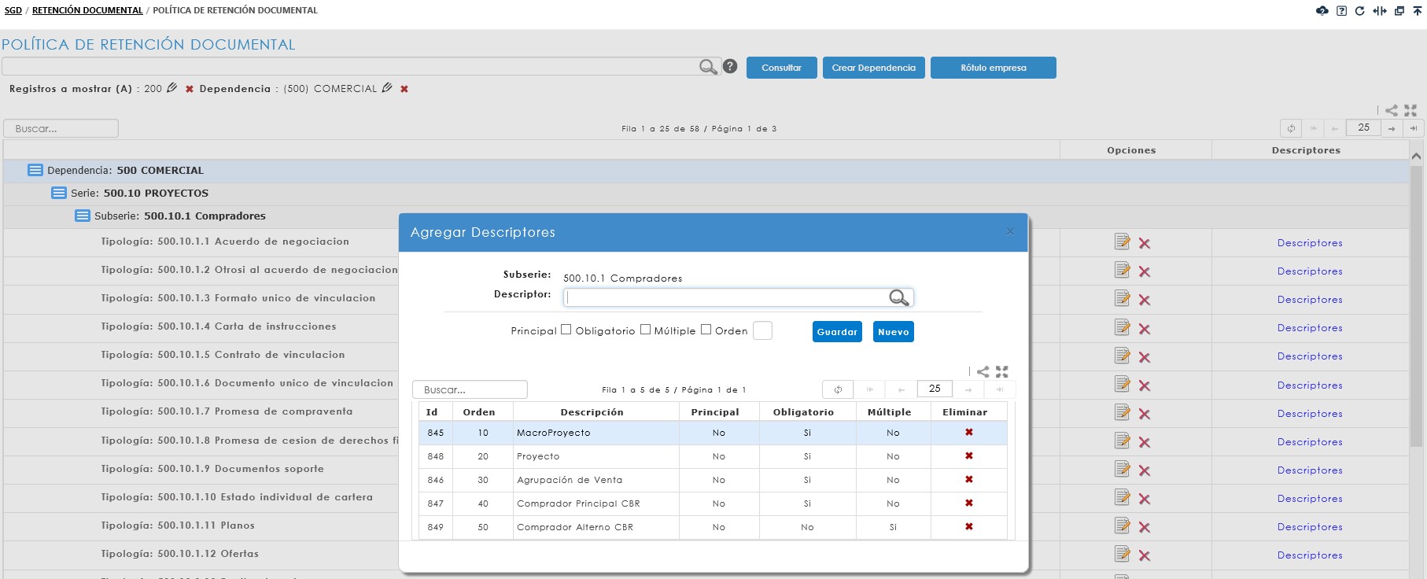
Task: Go to next page in main grid pager
Action: click(1392, 128)
